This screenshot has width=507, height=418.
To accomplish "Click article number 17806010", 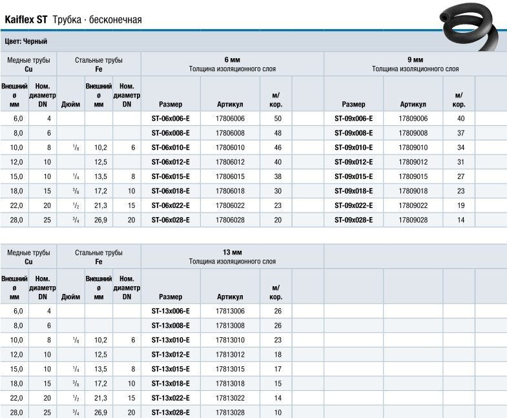I will click(x=230, y=148).
